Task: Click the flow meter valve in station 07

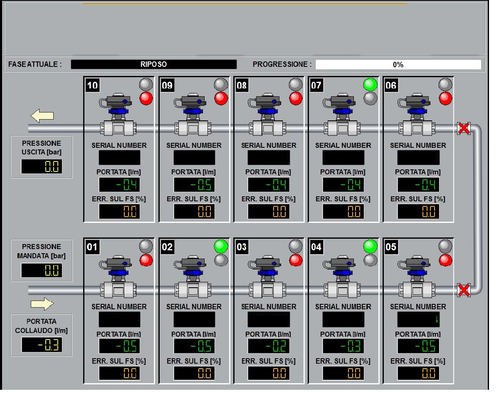Action: (341, 115)
